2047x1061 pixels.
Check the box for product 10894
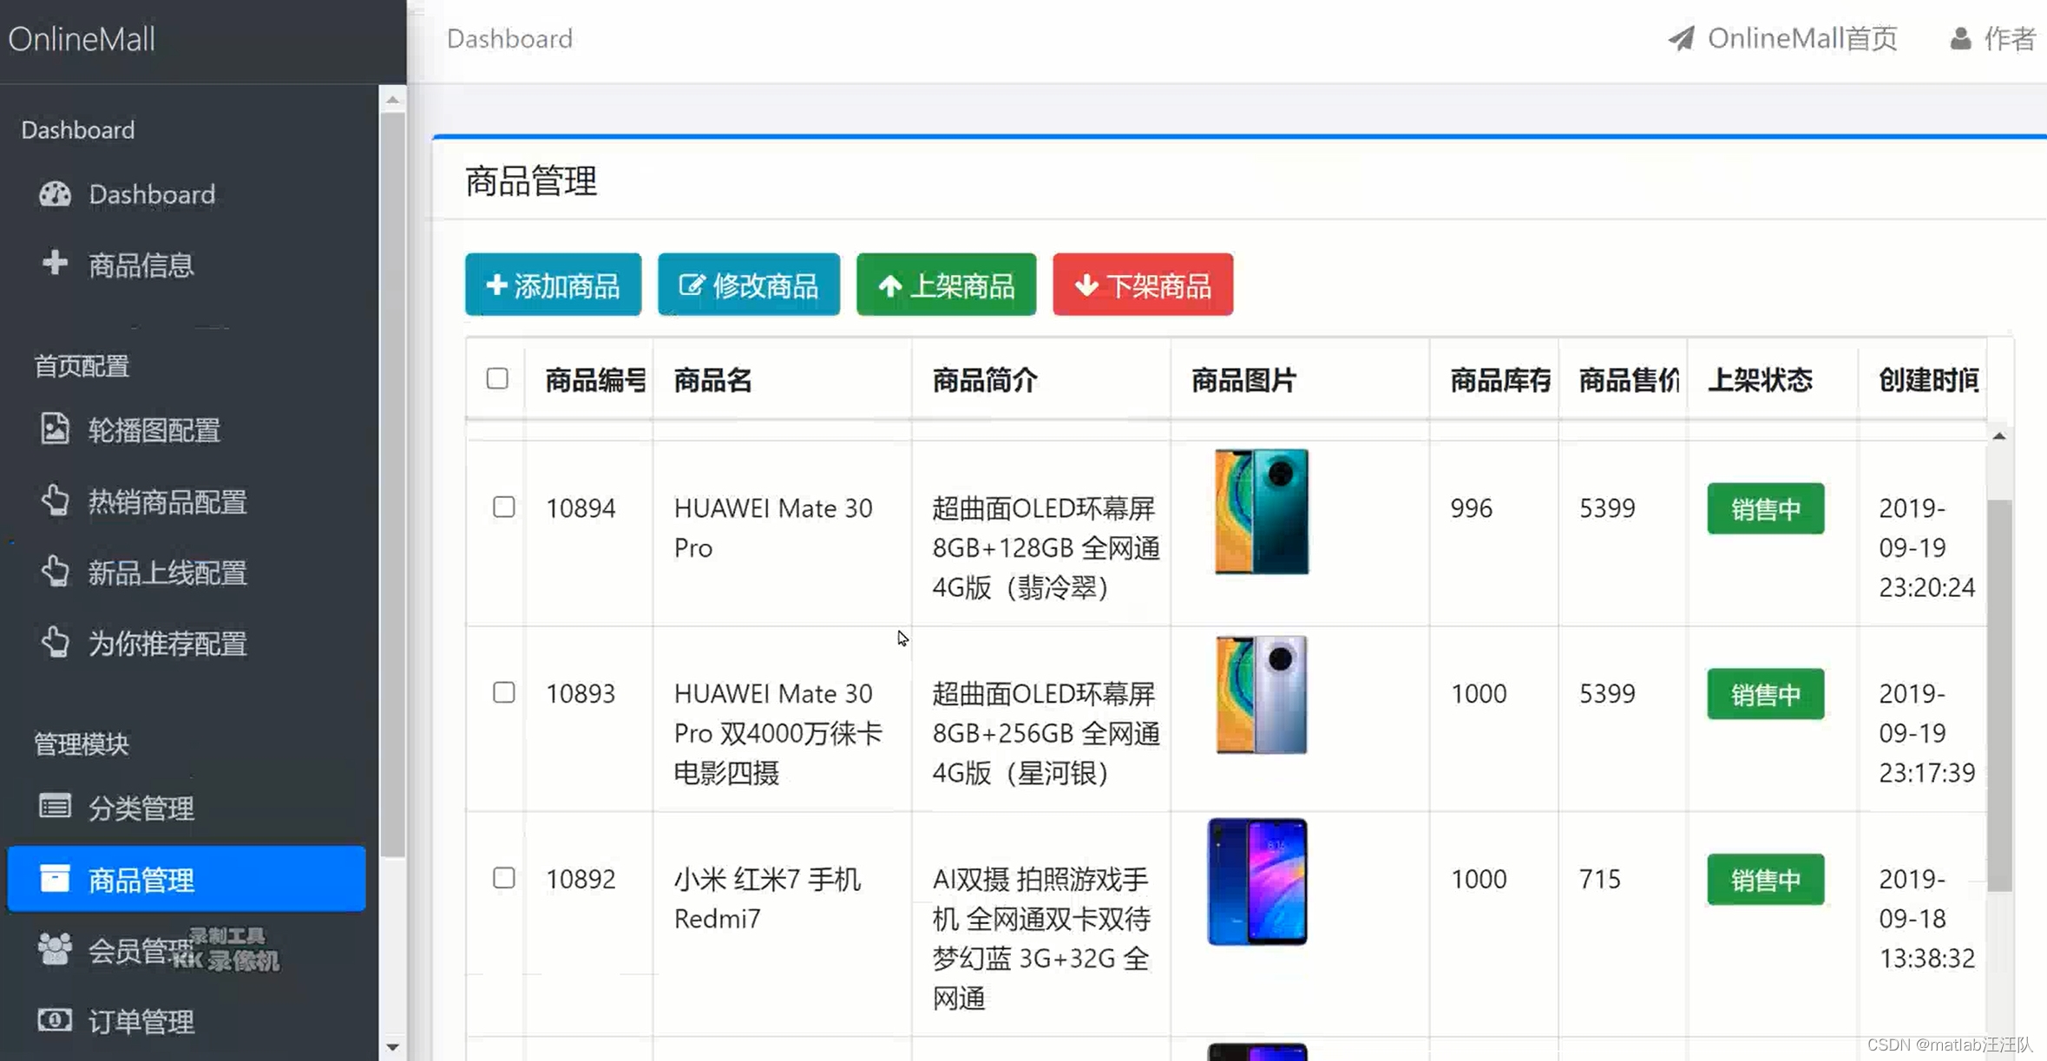(504, 507)
